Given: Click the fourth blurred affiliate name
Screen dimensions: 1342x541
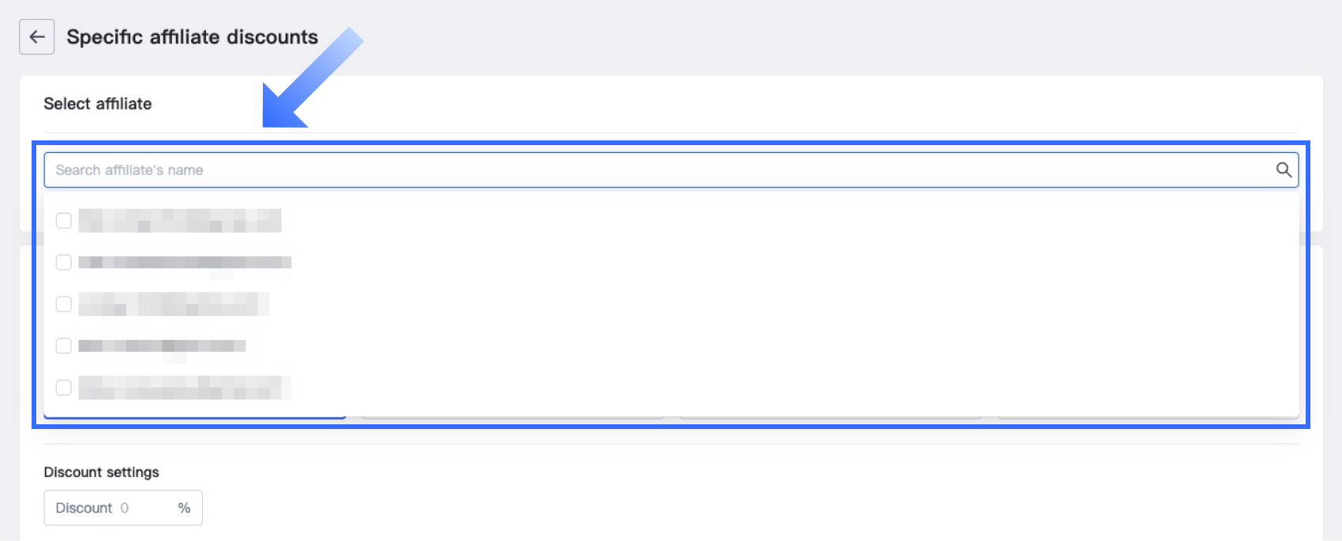Looking at the screenshot, I should click(x=162, y=346).
